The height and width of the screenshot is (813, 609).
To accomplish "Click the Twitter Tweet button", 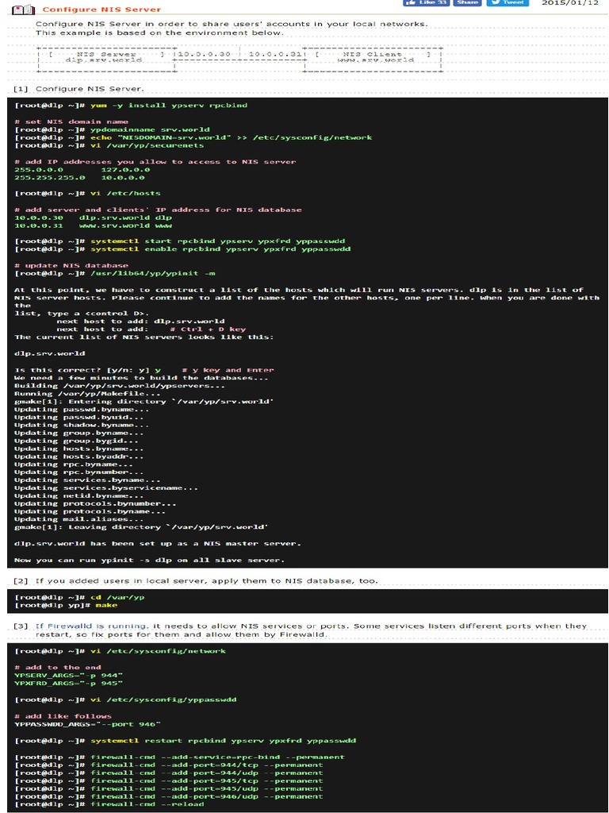I will [507, 3].
